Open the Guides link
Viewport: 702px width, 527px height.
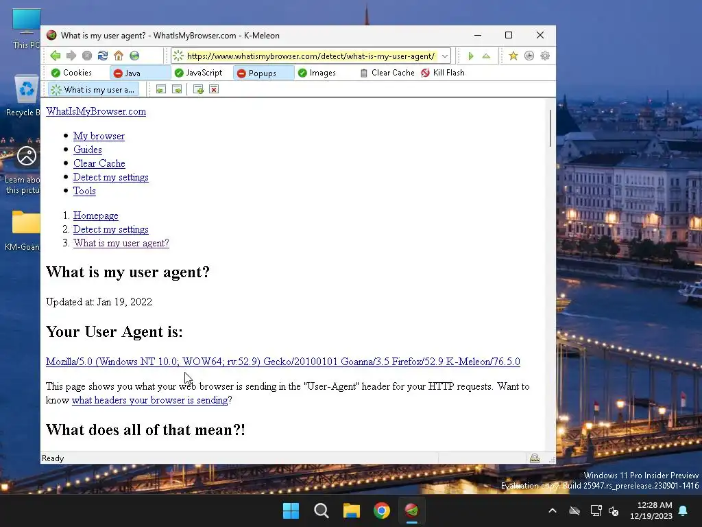pos(88,149)
